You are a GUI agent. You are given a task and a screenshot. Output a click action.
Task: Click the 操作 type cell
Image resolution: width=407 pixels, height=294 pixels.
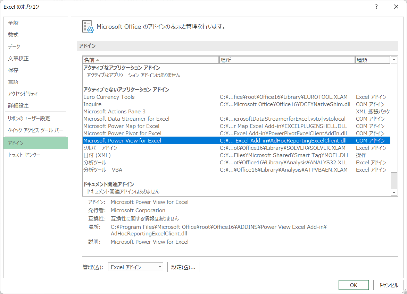point(361,155)
